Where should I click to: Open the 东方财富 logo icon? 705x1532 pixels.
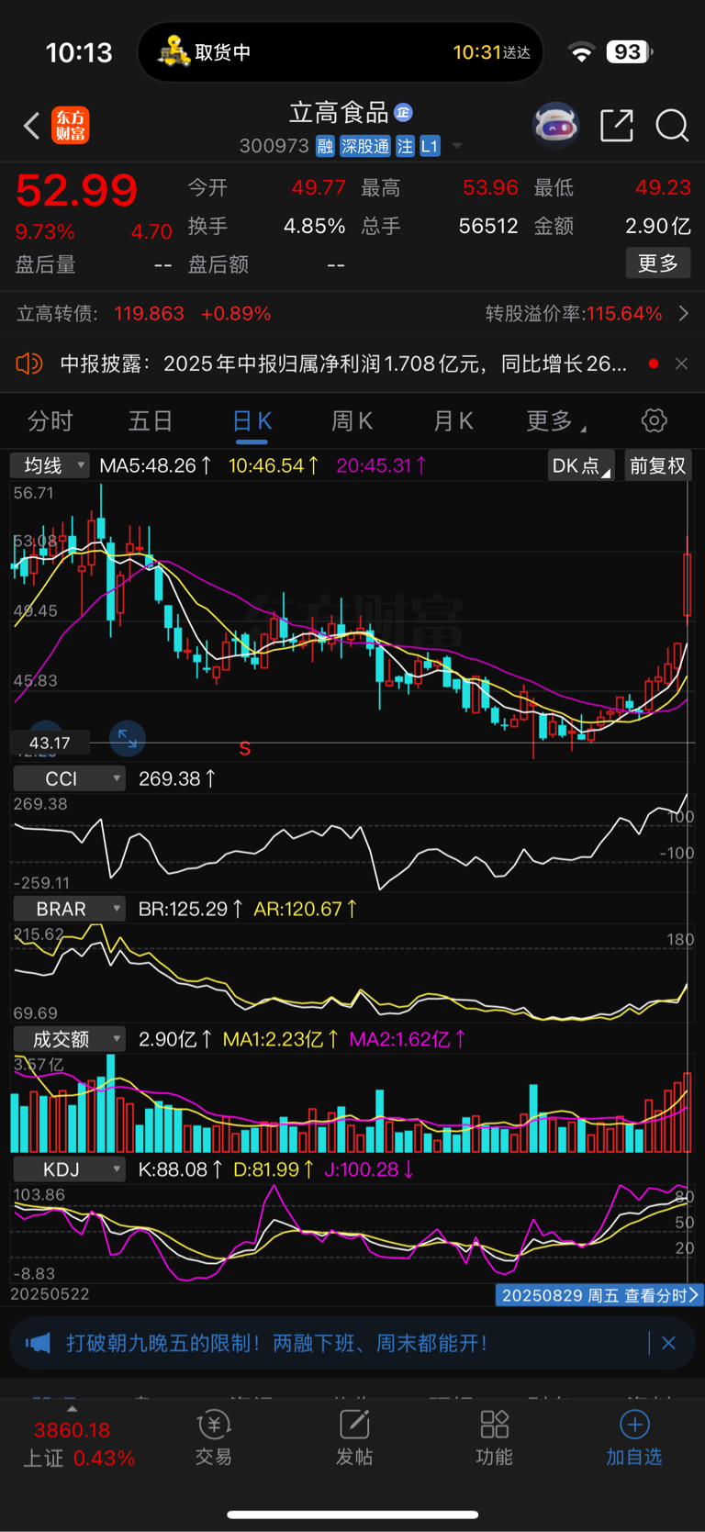pos(71,126)
